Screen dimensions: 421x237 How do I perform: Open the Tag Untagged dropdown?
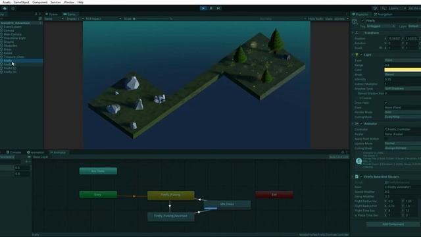pyautogui.click(x=381, y=26)
